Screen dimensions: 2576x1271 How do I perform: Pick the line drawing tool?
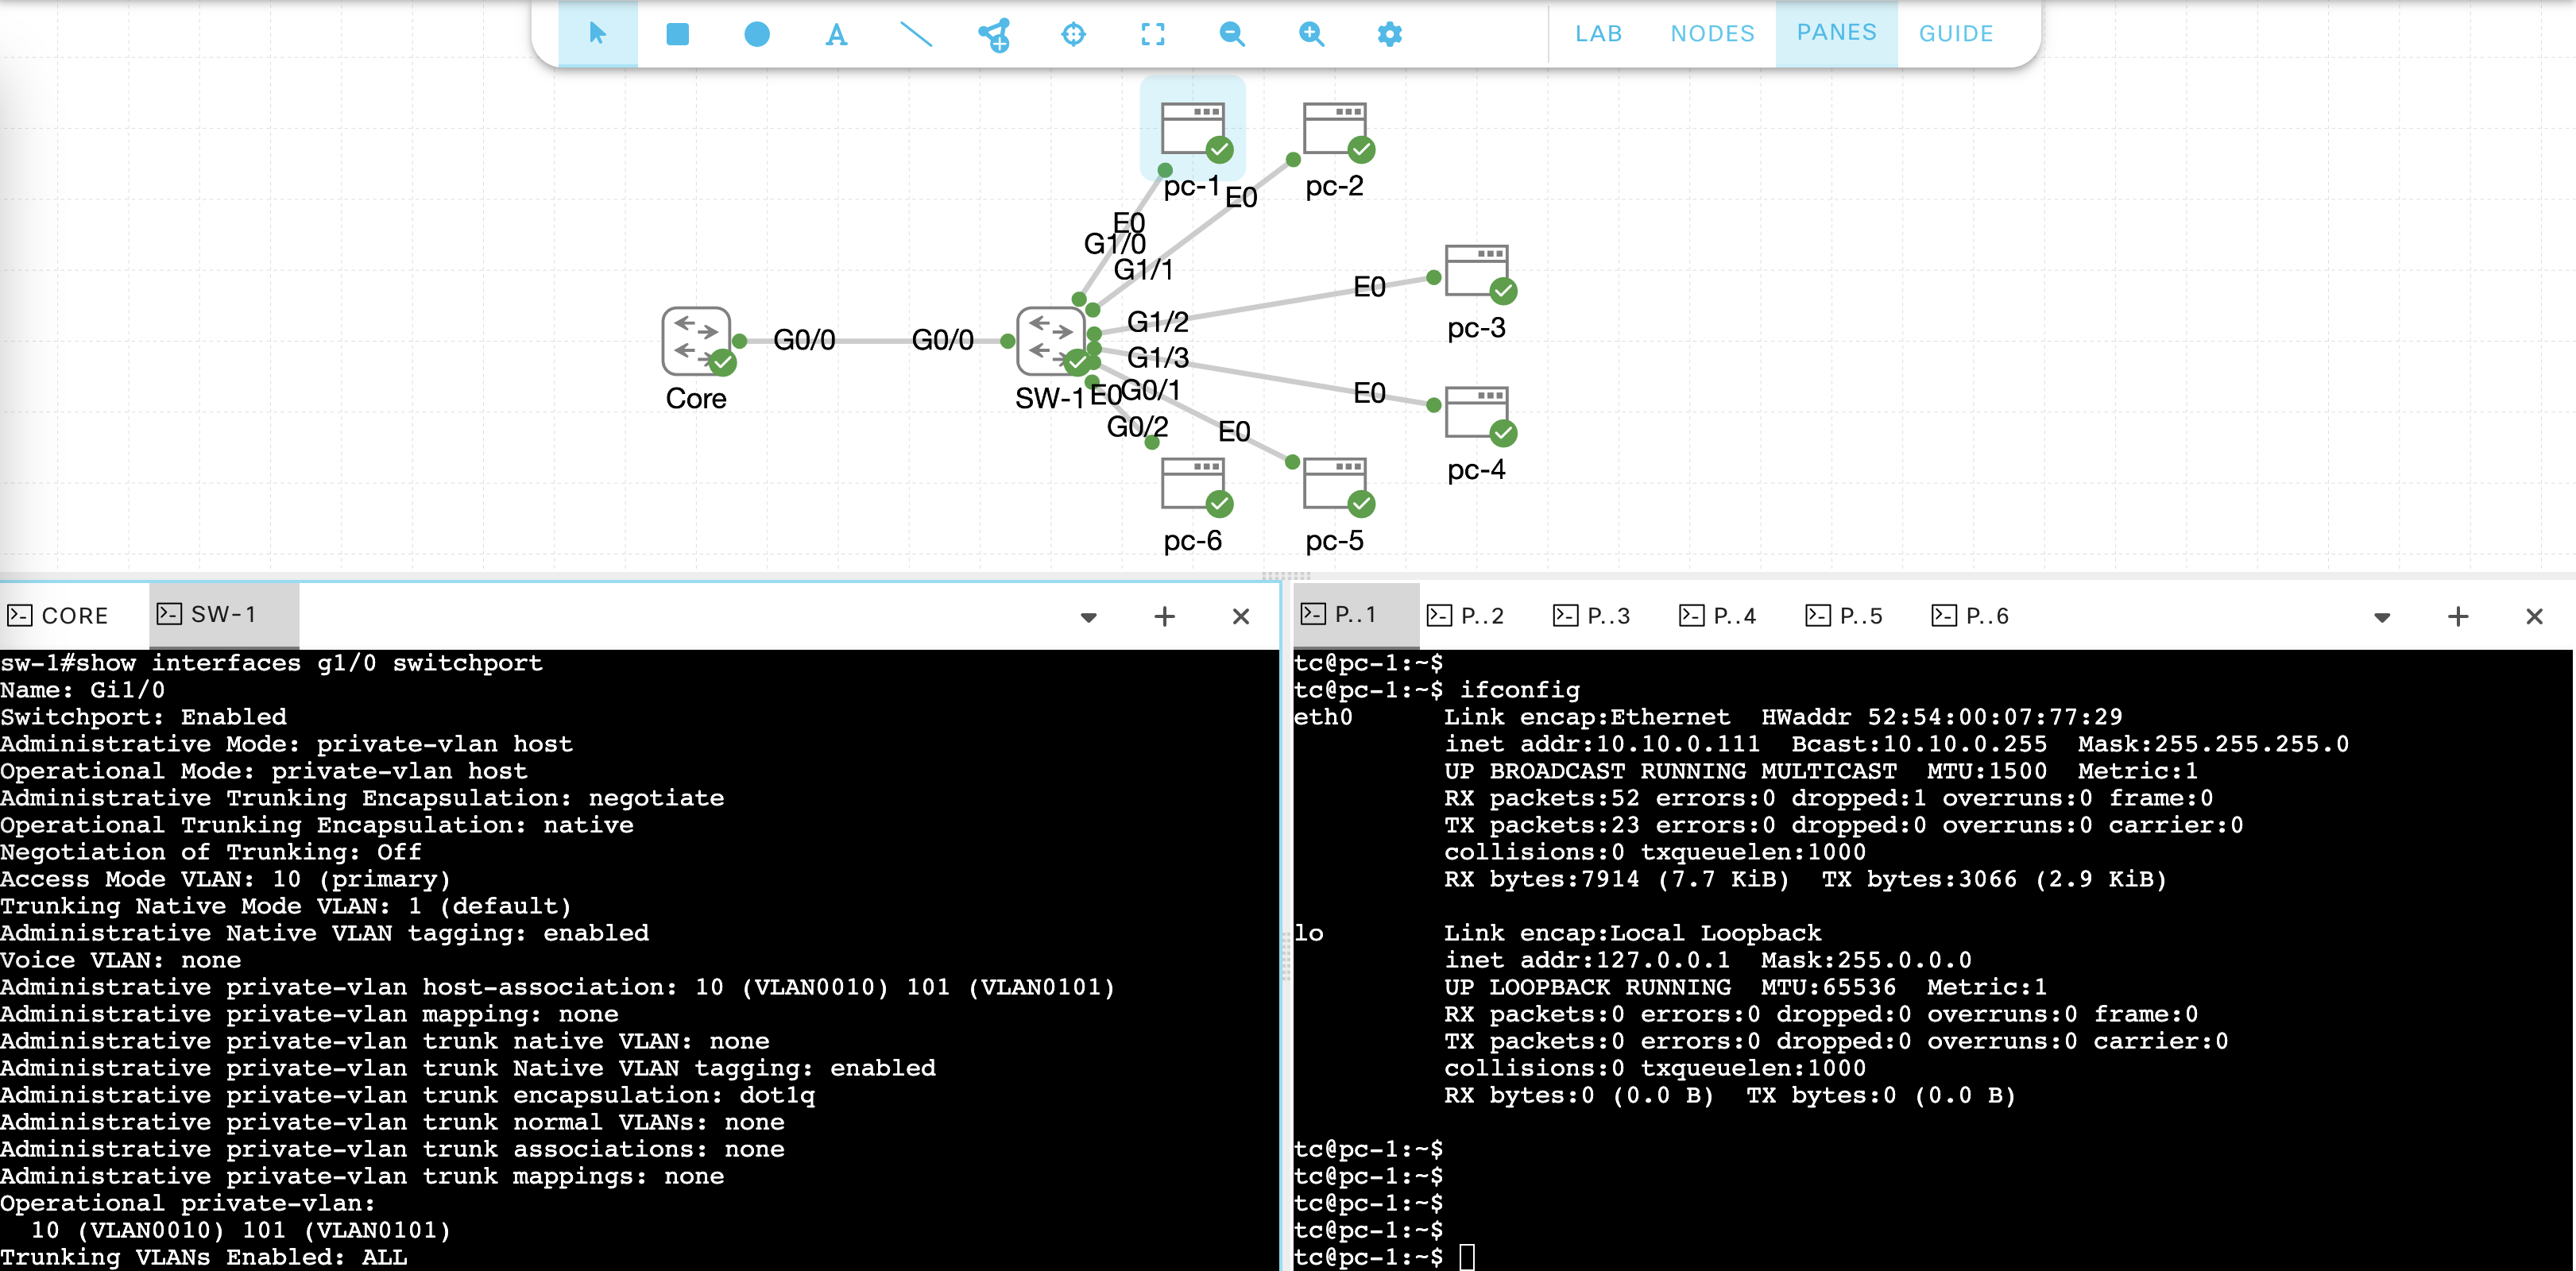(x=916, y=34)
